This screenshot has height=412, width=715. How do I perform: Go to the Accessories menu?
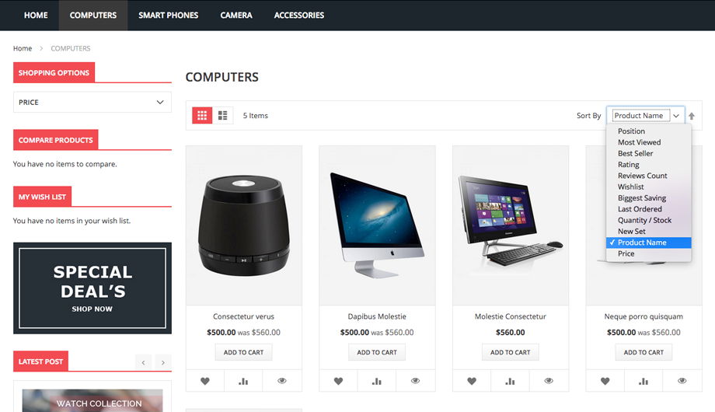pyautogui.click(x=299, y=15)
